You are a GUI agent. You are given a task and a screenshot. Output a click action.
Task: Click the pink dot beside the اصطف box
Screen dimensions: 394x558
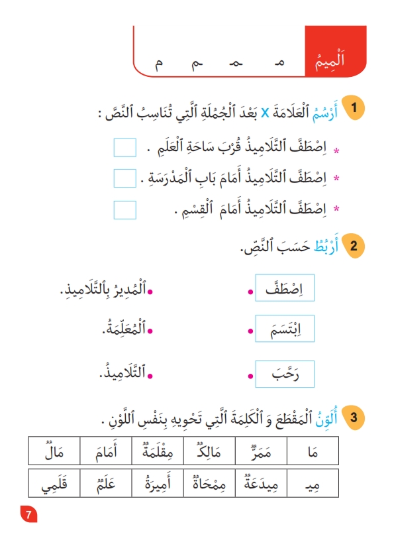pyautogui.click(x=250, y=292)
